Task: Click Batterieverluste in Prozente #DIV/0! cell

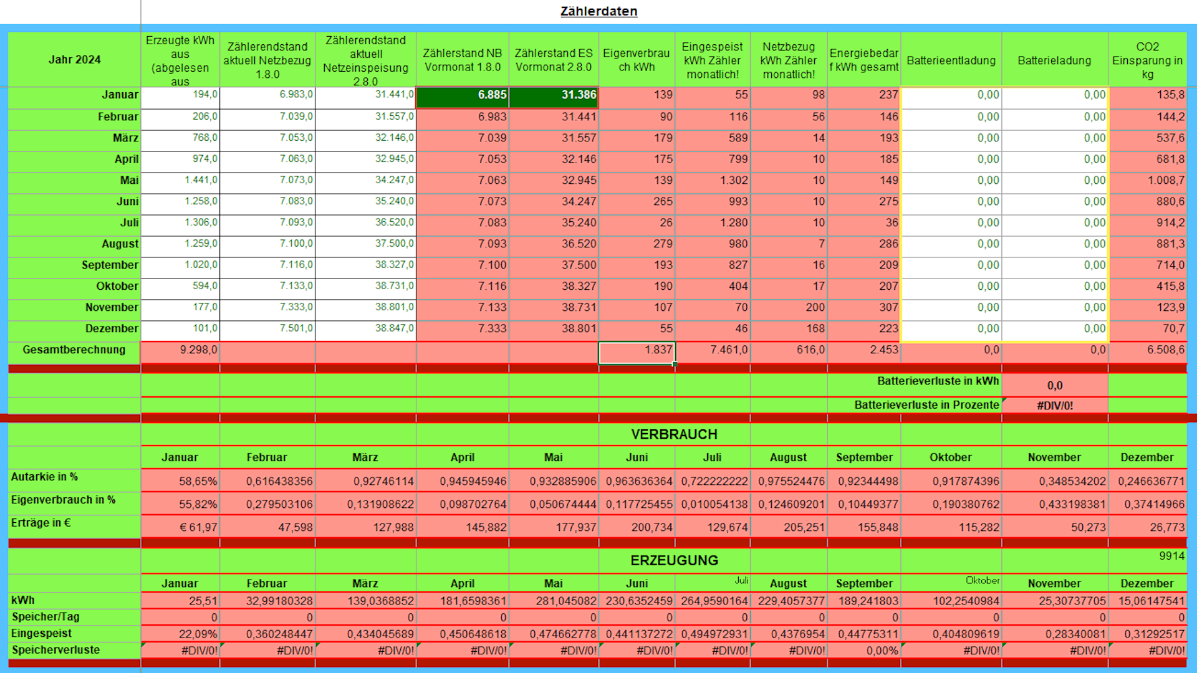Action: pyautogui.click(x=1054, y=406)
